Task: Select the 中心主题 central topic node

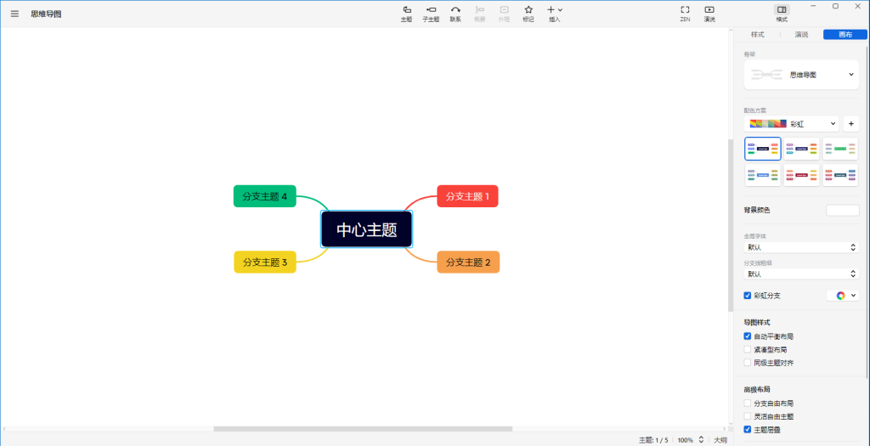Action: pos(366,229)
